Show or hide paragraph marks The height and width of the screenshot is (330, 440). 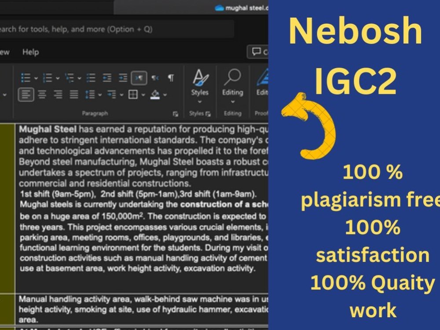tap(171, 78)
